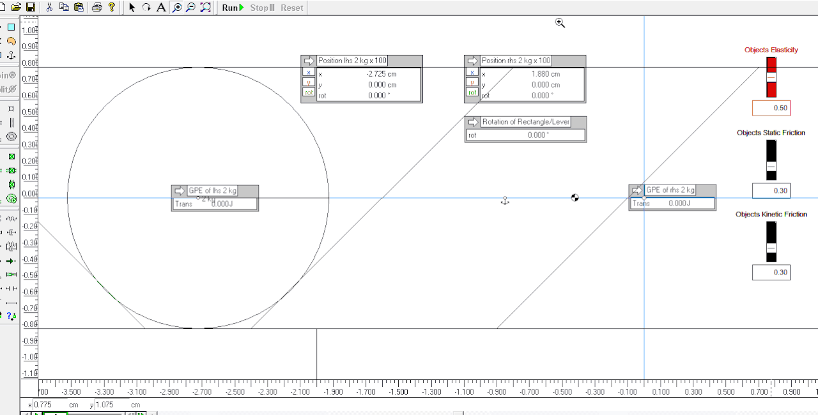The height and width of the screenshot is (415, 818).
Task: Click the Objects Kinetic Friction label
Action: click(771, 215)
